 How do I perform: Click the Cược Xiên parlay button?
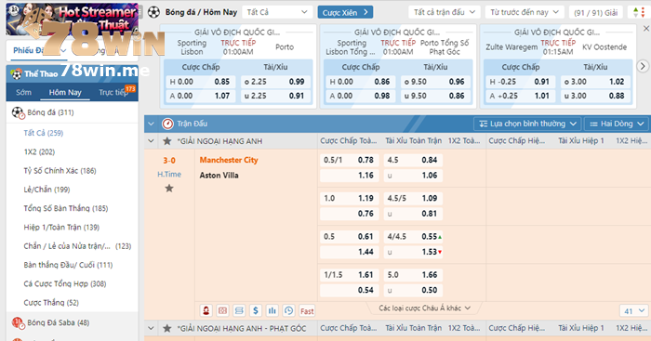pos(345,12)
